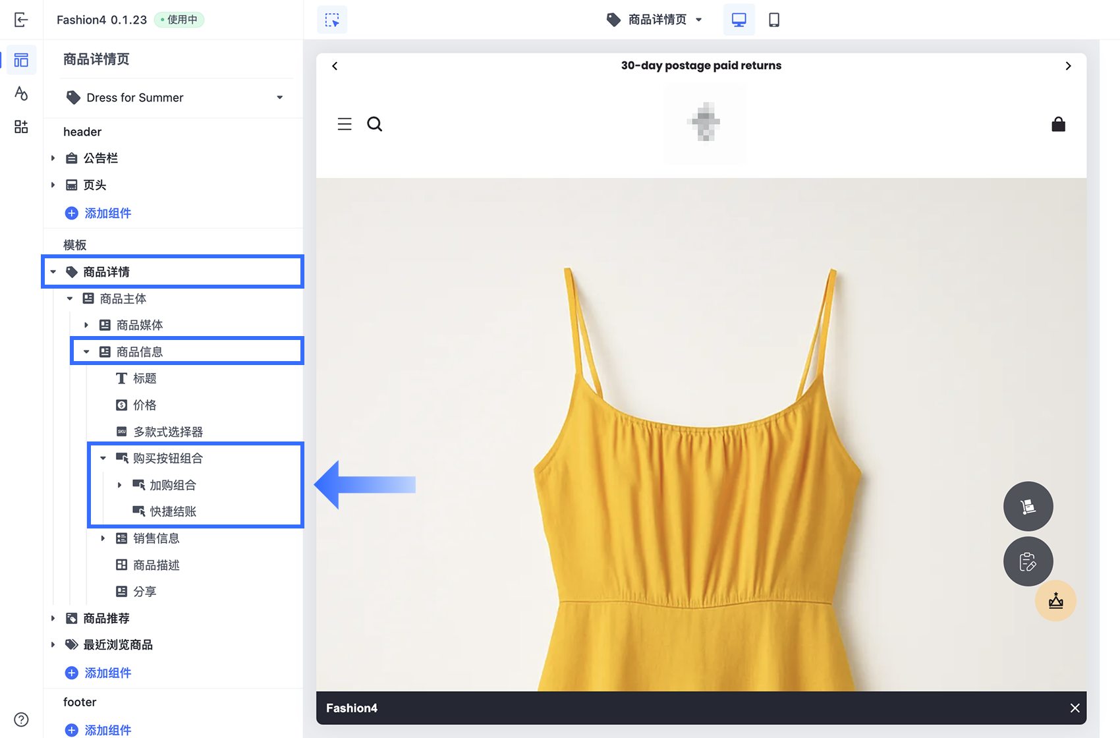The height and width of the screenshot is (738, 1120).
Task: Select the 多款式选择器 block
Action: [x=167, y=432]
